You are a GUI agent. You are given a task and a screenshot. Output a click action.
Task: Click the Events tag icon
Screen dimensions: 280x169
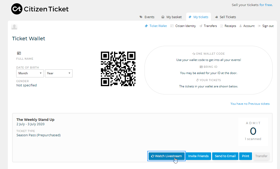(x=141, y=17)
